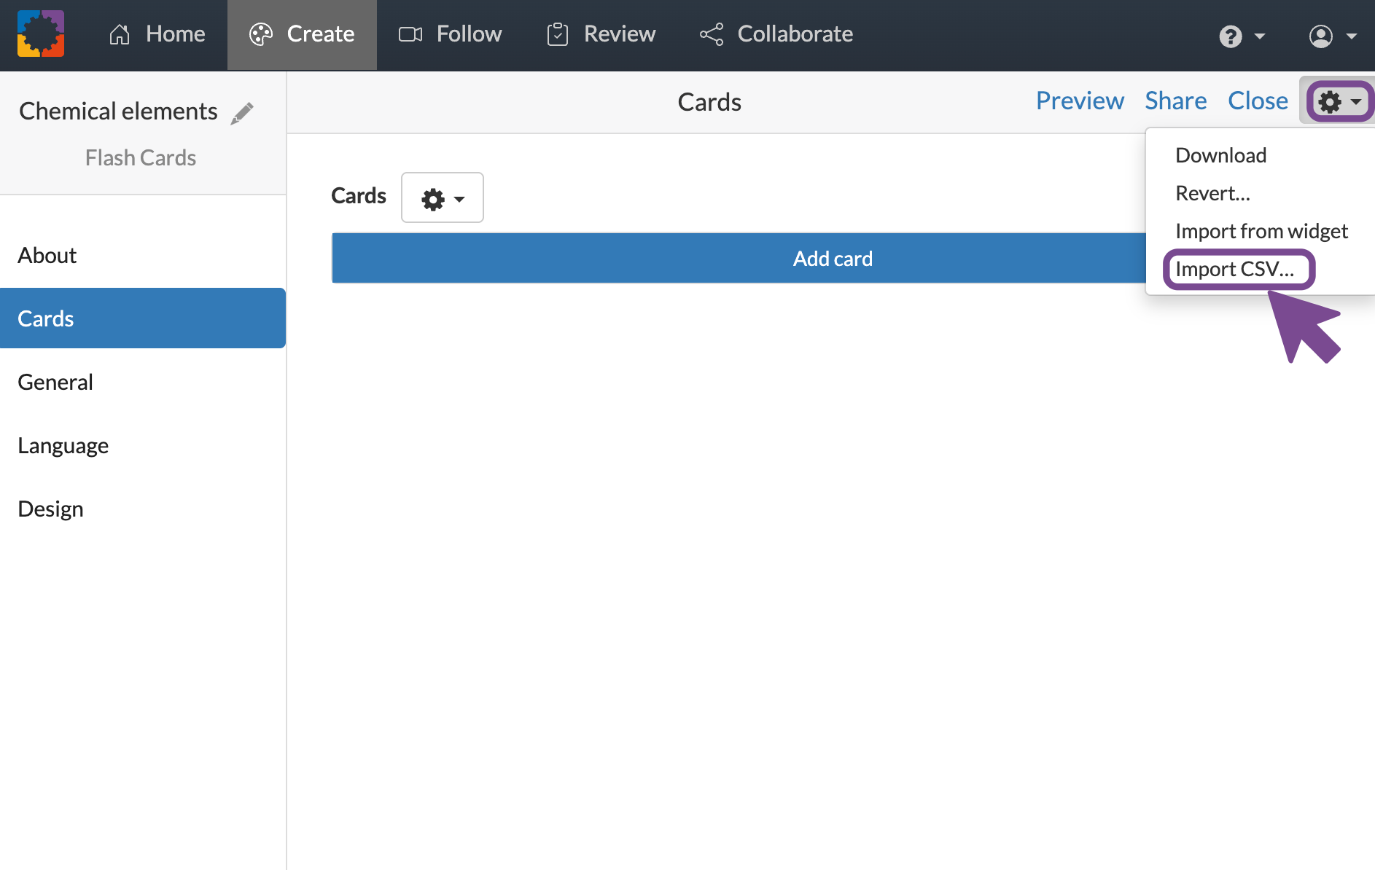Select Download from the menu
The height and width of the screenshot is (870, 1375).
coord(1220,154)
